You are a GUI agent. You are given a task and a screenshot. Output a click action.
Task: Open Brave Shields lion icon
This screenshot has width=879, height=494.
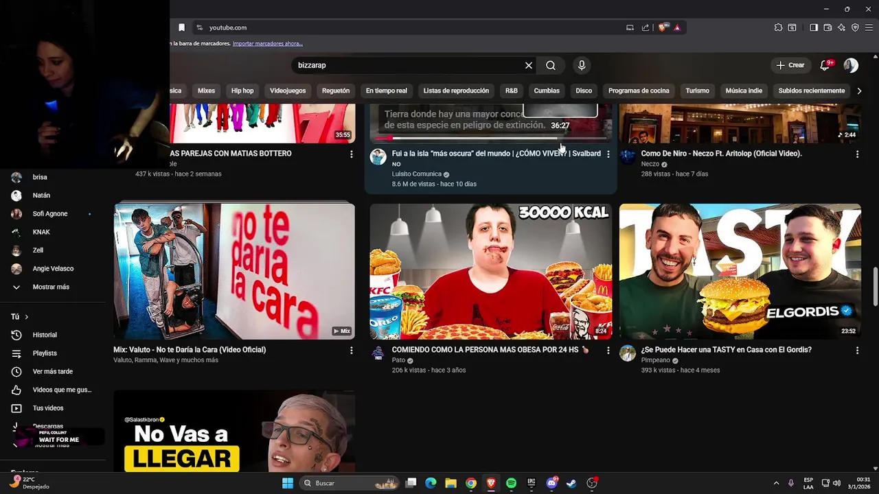click(663, 27)
